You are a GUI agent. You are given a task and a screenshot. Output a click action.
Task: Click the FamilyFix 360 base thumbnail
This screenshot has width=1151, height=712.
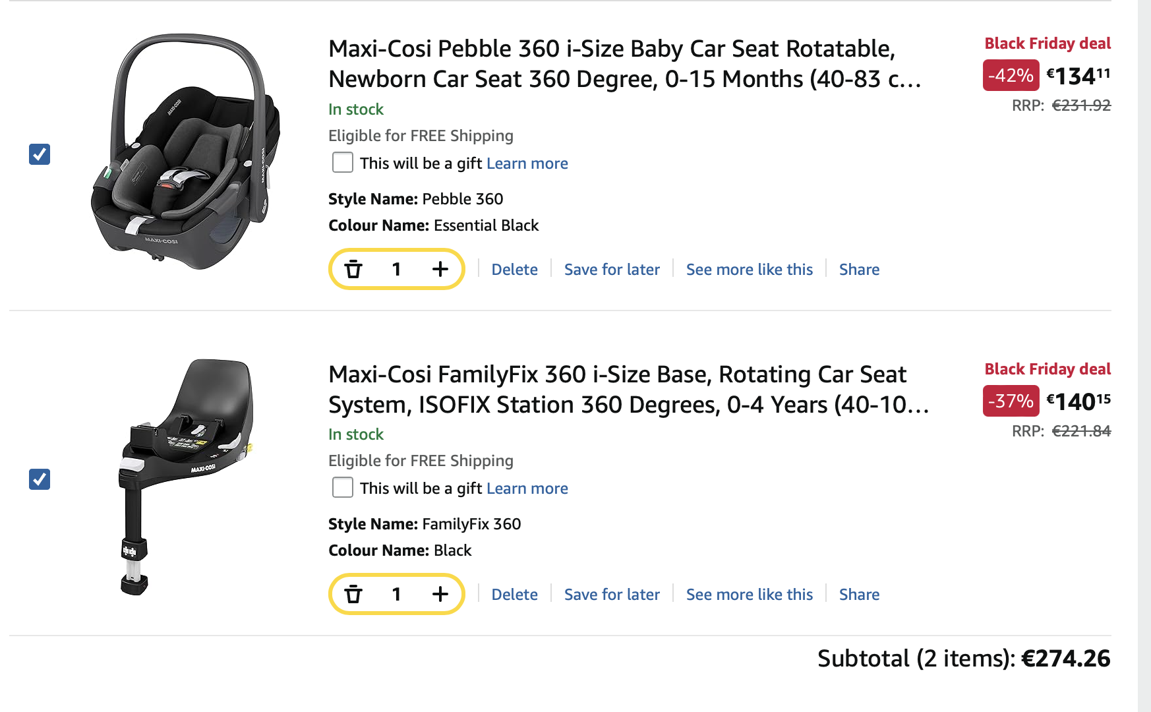coord(186,477)
